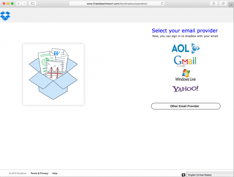
Task: Toggle the Safari sidebar button
Action: pyautogui.click(x=33, y=3)
